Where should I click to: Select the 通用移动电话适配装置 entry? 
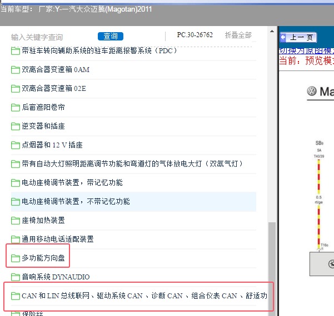pos(58,239)
